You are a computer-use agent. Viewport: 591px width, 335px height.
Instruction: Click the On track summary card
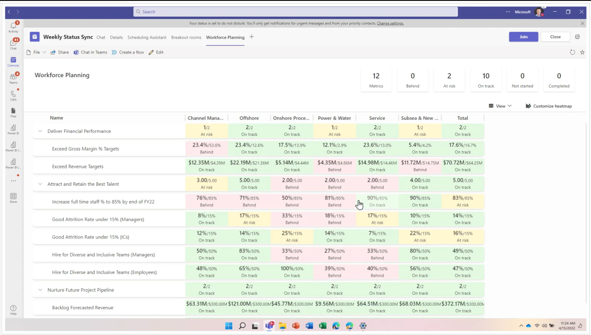point(486,80)
